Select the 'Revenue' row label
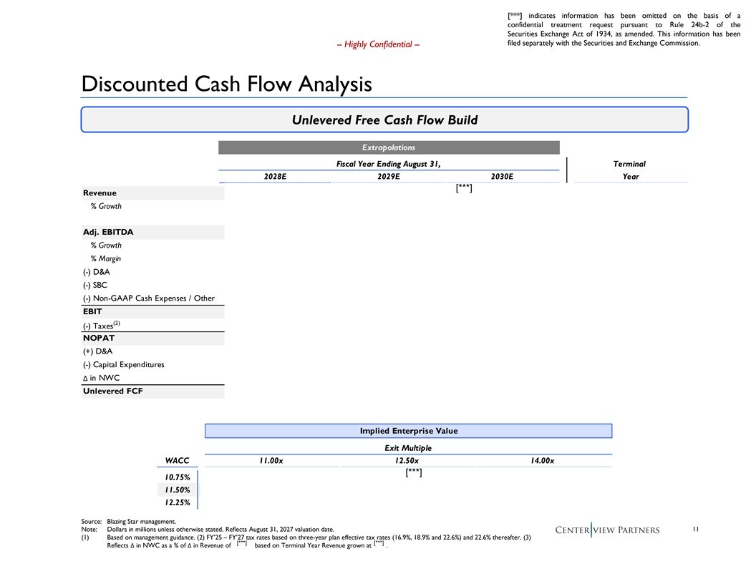Image resolution: width=756 pixels, height=584 pixels. (100, 193)
